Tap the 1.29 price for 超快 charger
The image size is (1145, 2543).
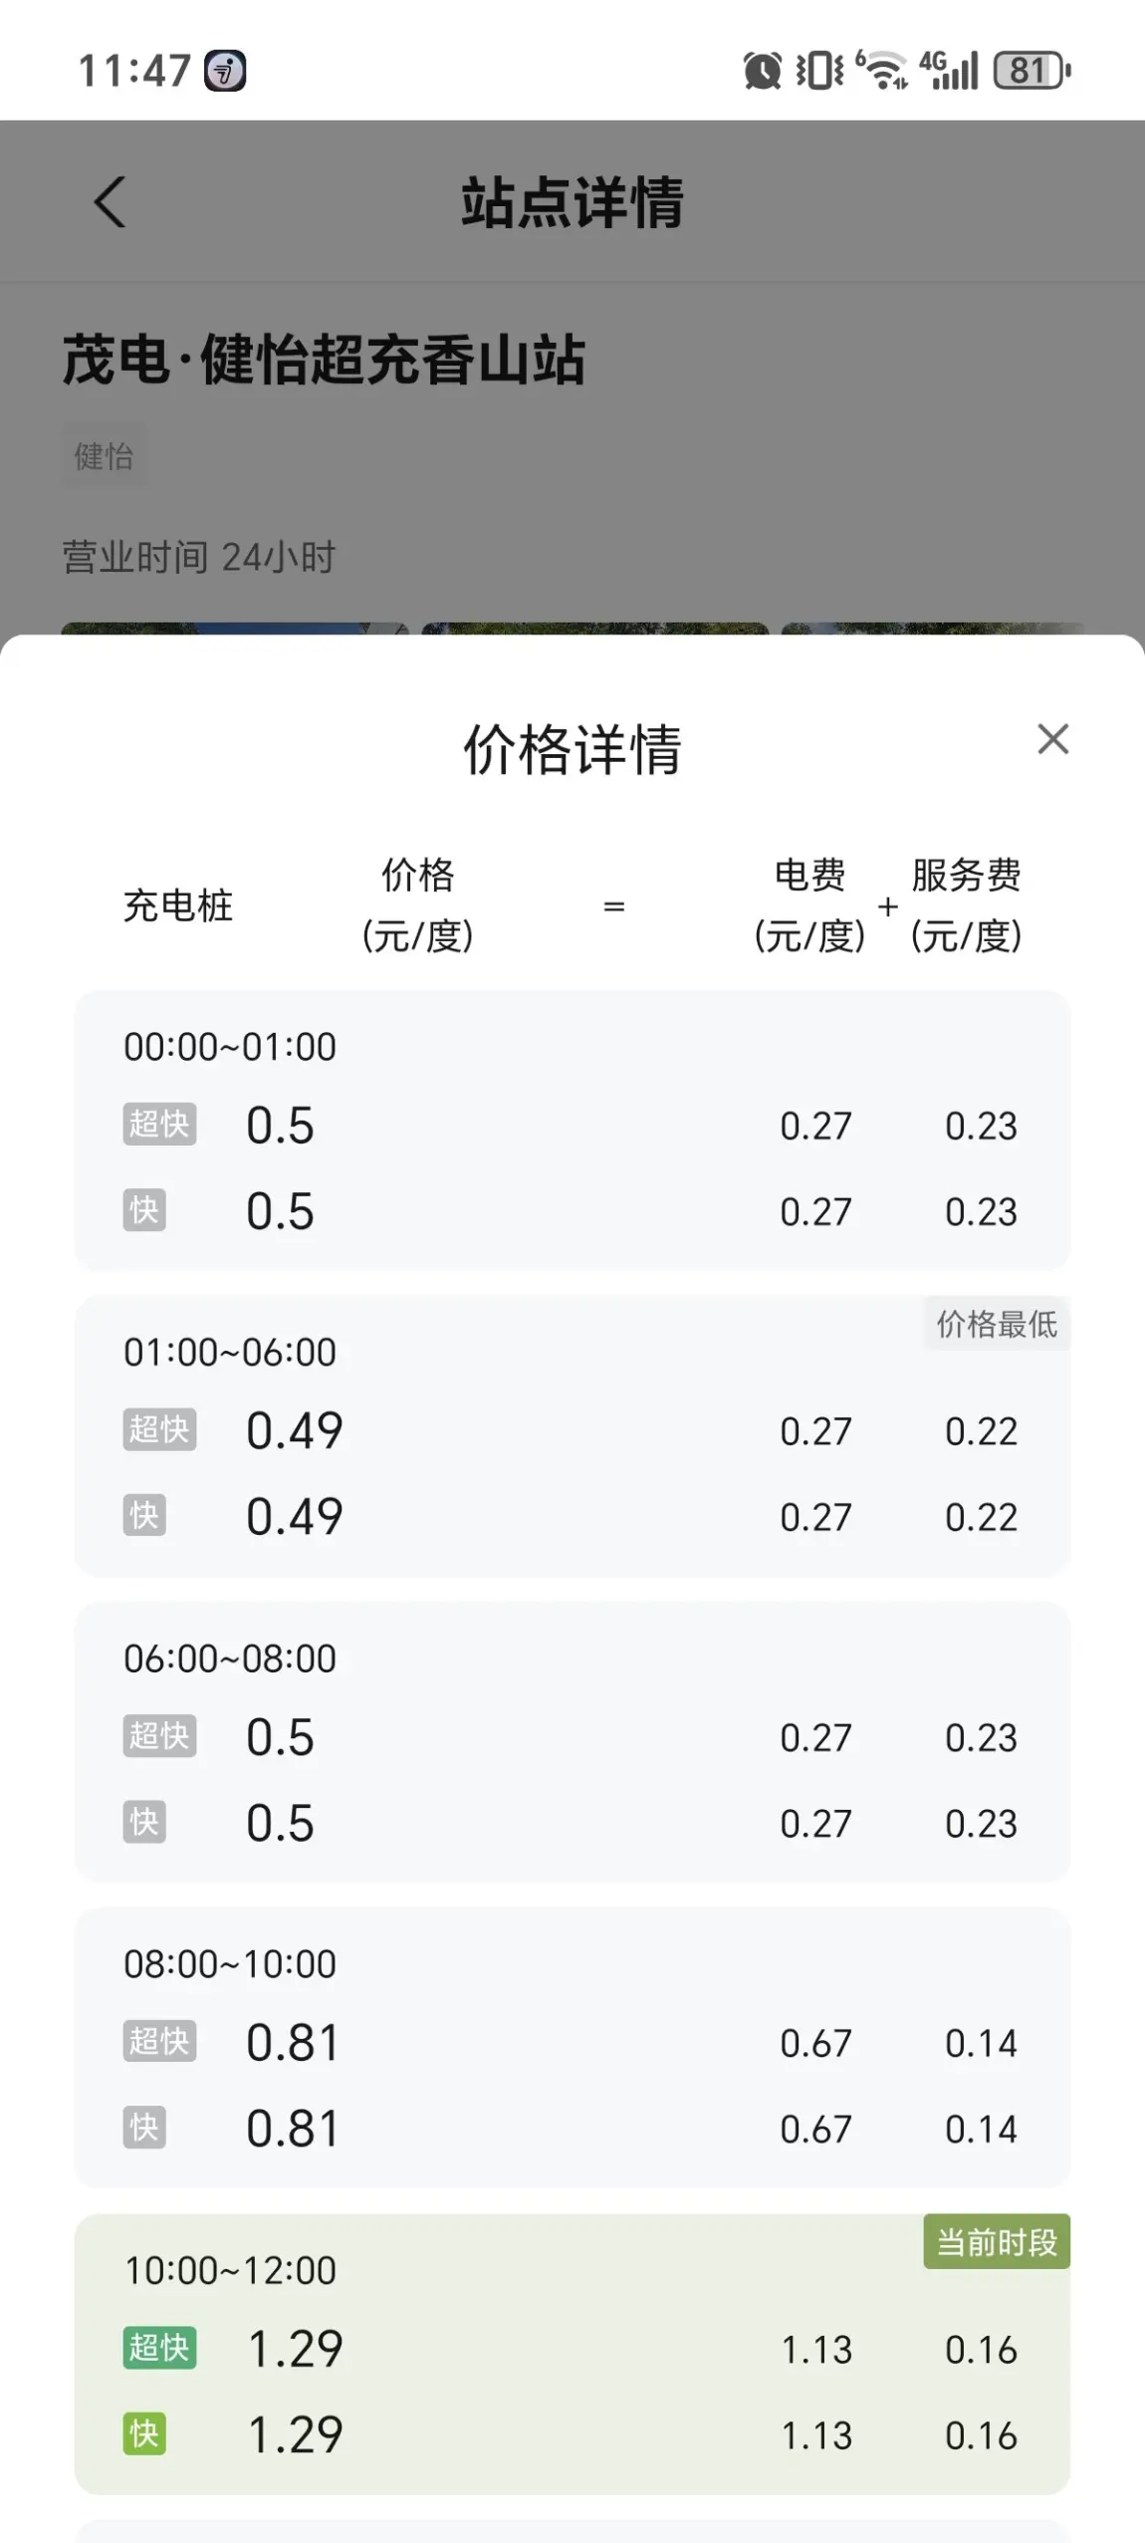point(295,2348)
